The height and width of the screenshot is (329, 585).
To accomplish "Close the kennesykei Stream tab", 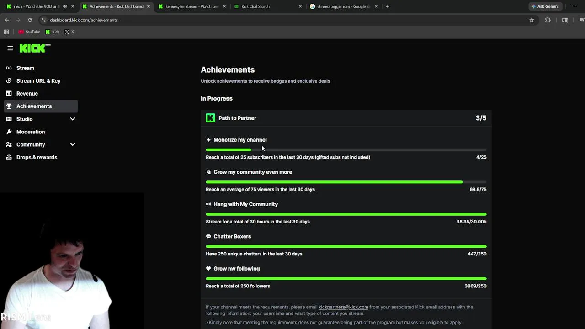I will click(x=224, y=6).
